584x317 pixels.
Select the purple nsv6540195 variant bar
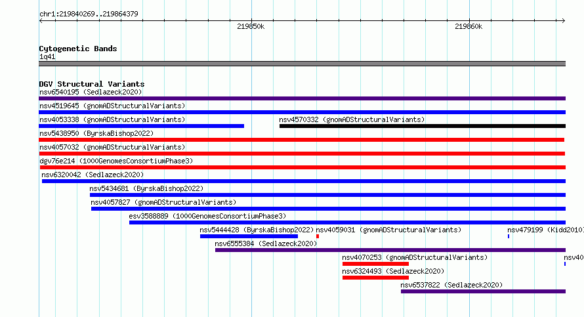(302, 98)
